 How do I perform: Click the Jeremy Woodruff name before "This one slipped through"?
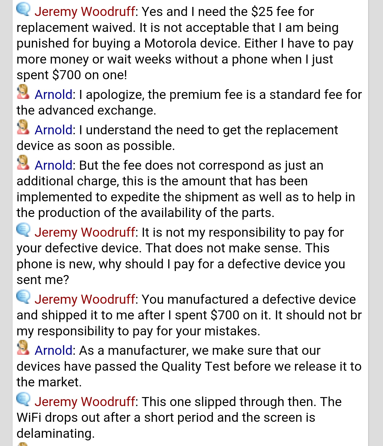click(85, 402)
